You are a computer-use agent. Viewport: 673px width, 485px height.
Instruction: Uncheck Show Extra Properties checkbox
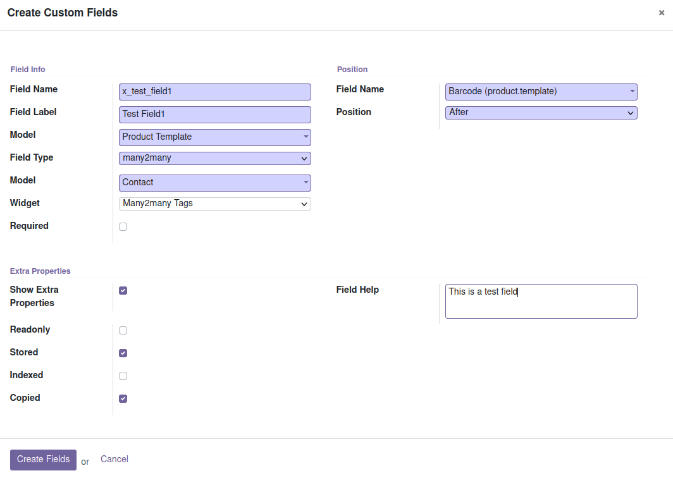123,290
